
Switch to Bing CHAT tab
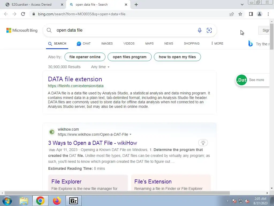pos(83,43)
